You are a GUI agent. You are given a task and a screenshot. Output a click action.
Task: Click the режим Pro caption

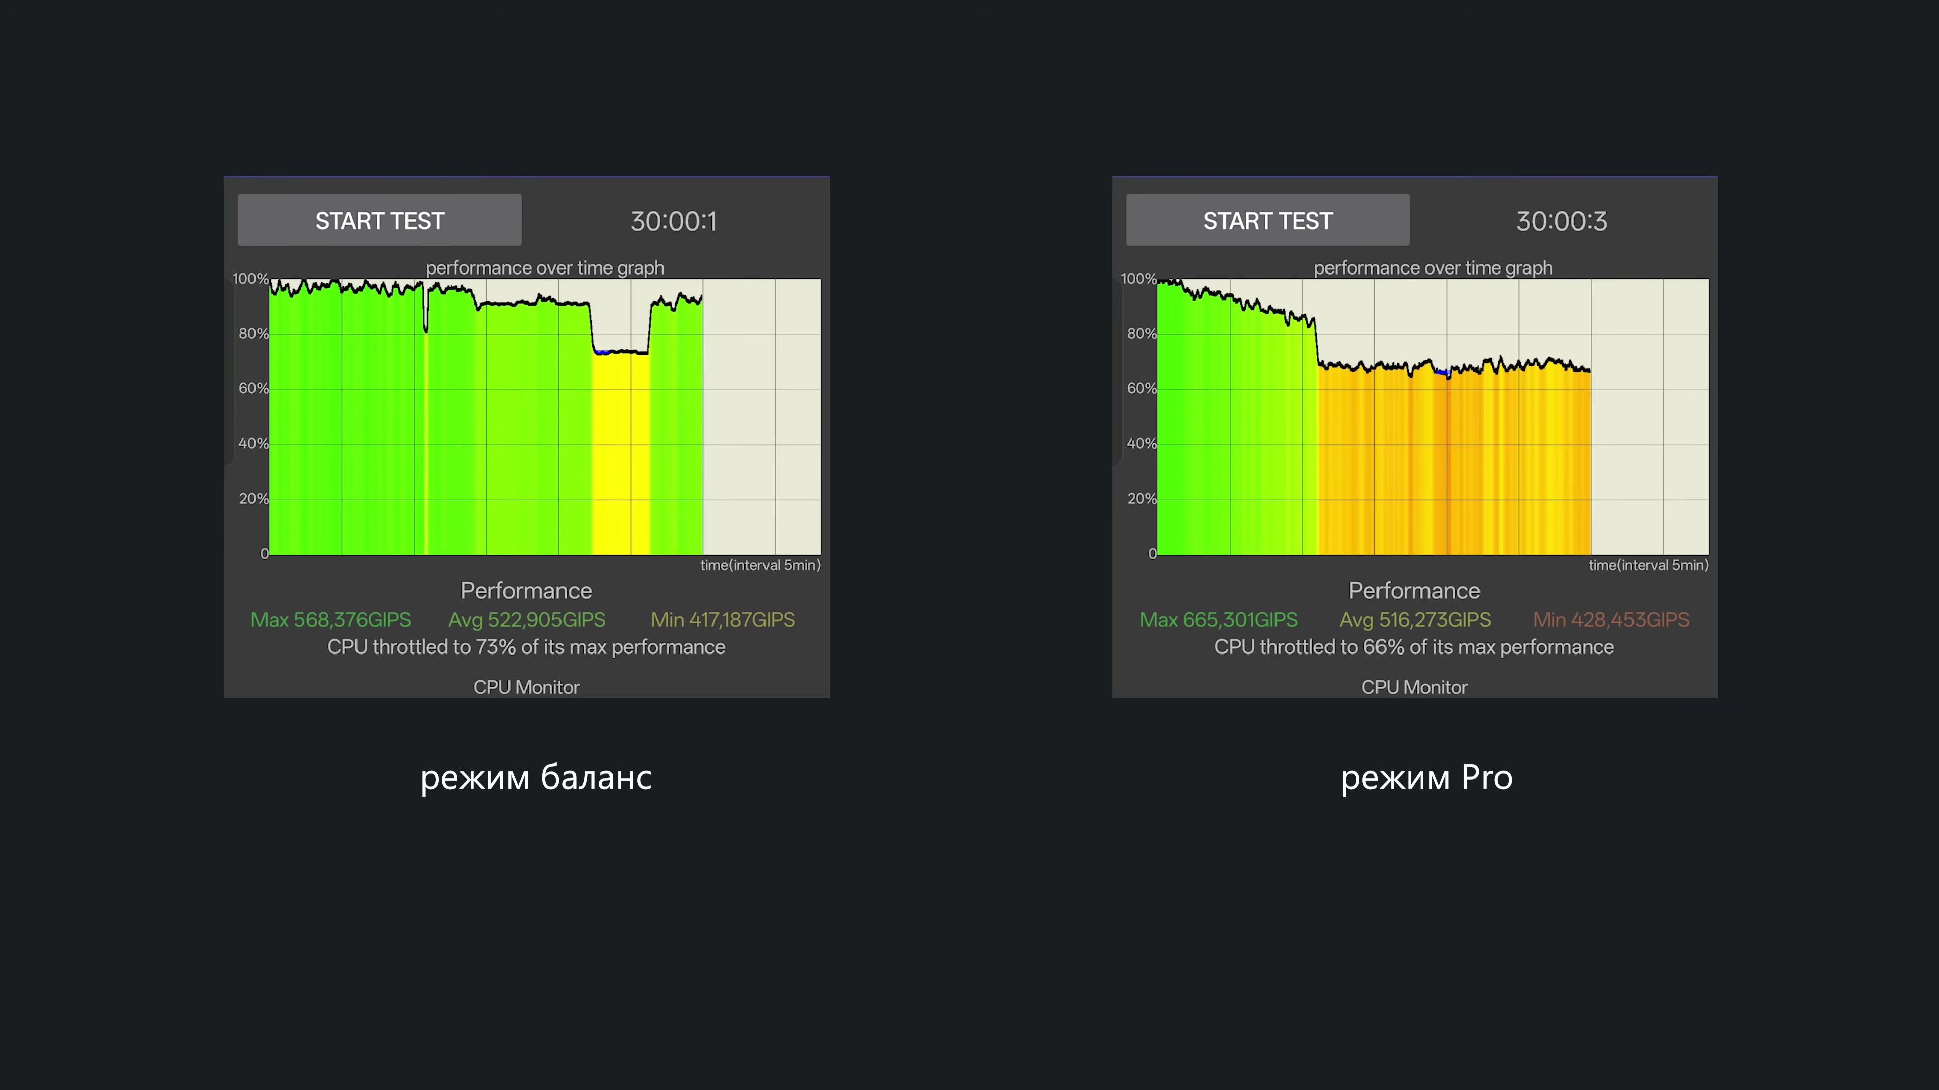[1425, 777]
